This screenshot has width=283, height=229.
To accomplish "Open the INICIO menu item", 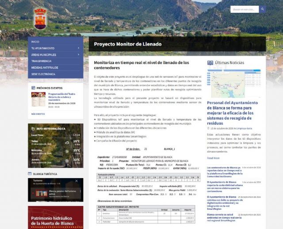I will click(x=35, y=42).
